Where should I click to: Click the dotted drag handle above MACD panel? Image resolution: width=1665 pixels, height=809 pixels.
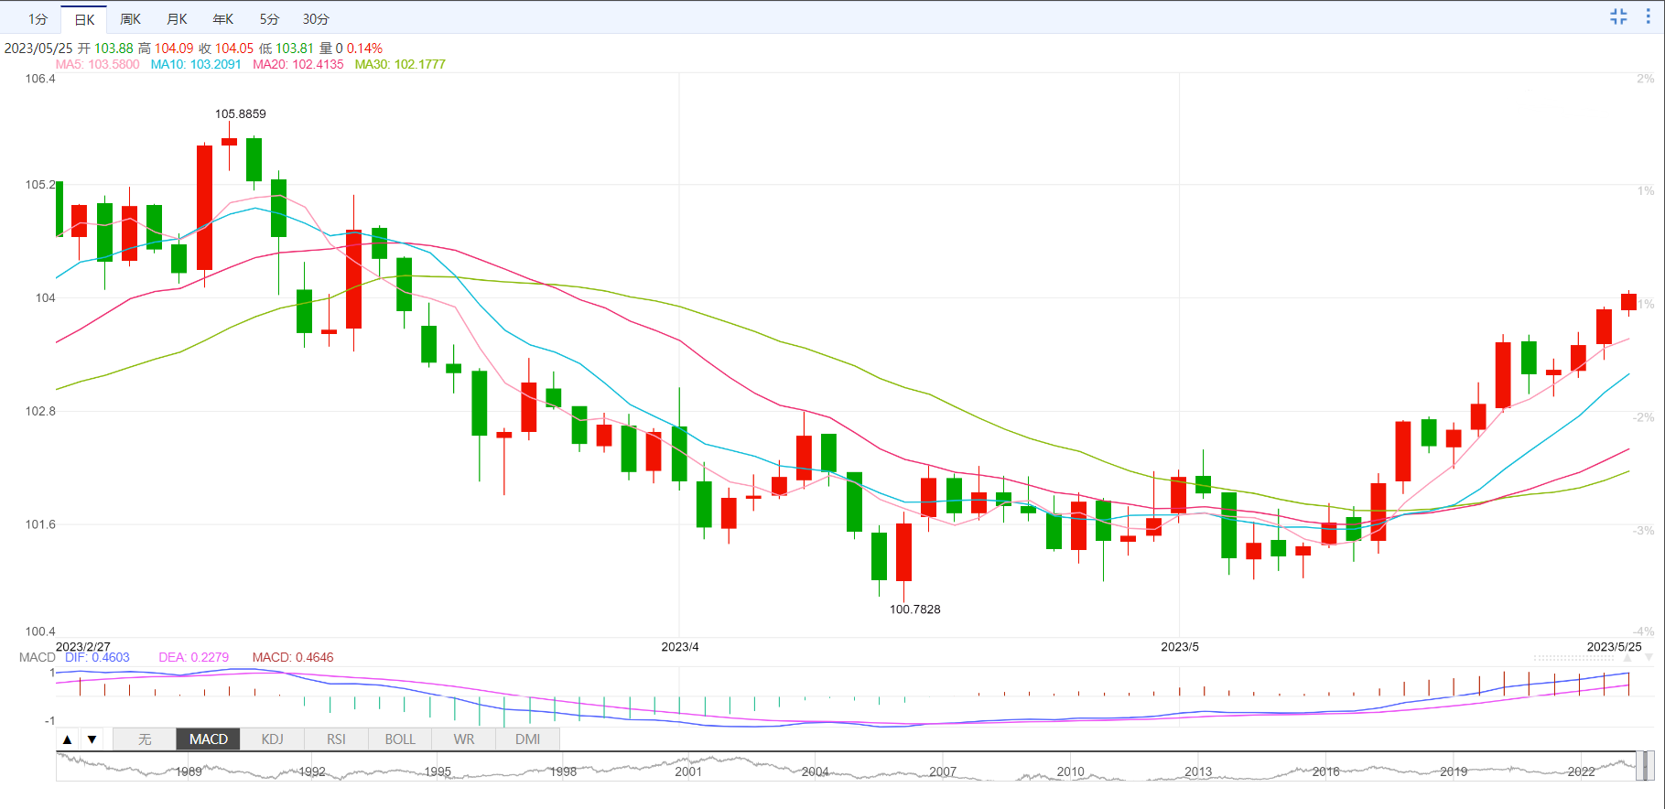pos(1573,658)
